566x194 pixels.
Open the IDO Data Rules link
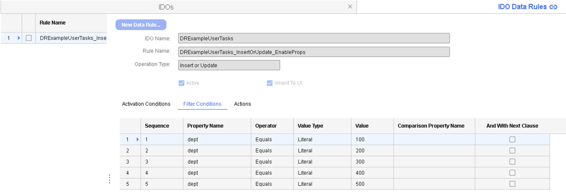pyautogui.click(x=522, y=7)
